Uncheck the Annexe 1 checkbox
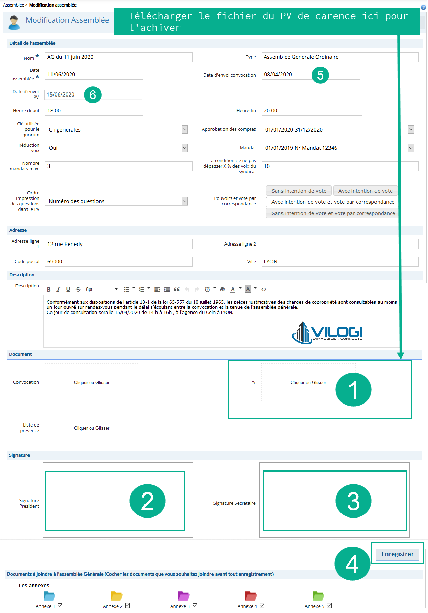 (60, 606)
